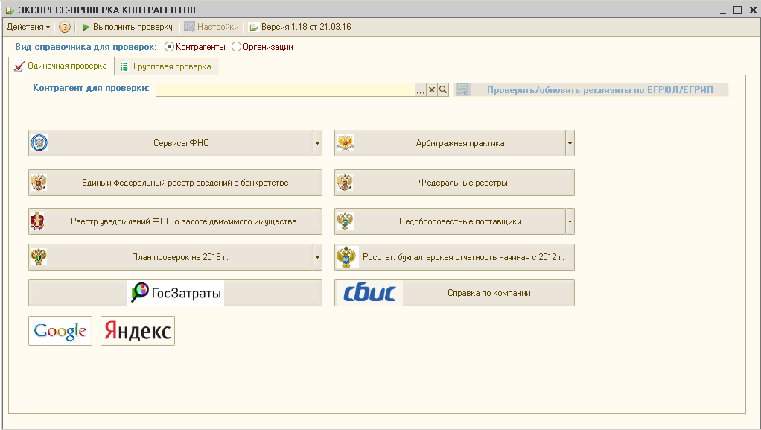Open Недобросовестные поставщики button
This screenshot has height=430, width=761.
pyautogui.click(x=450, y=221)
